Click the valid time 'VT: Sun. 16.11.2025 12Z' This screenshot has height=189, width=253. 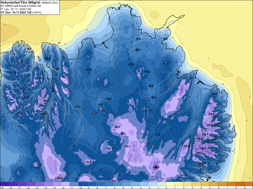tap(16, 12)
